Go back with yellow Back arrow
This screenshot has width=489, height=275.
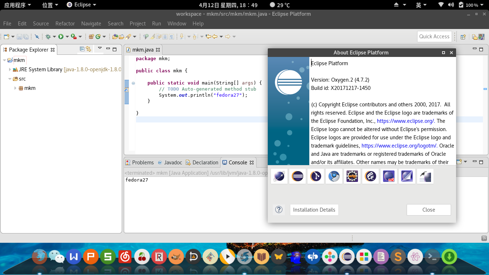214,37
